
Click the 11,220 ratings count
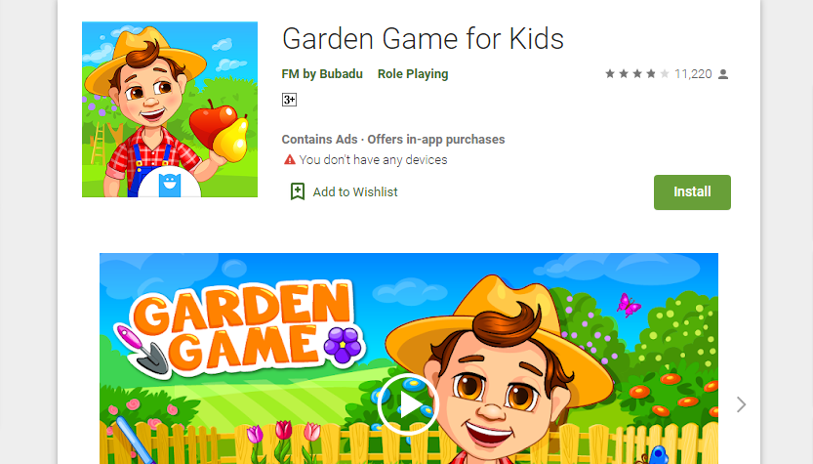coord(693,74)
